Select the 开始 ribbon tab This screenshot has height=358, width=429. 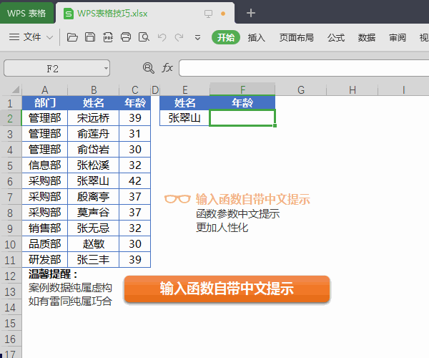coord(226,37)
